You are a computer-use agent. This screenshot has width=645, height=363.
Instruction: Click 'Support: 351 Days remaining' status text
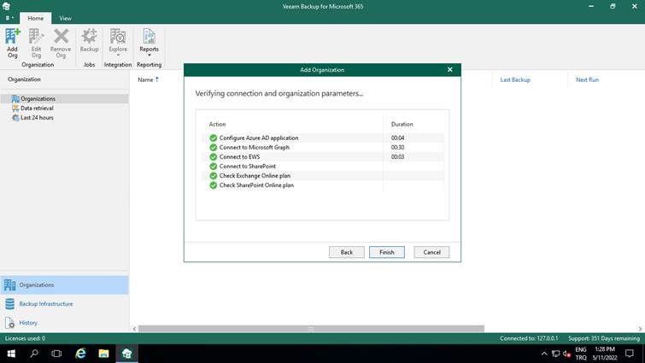pos(604,338)
